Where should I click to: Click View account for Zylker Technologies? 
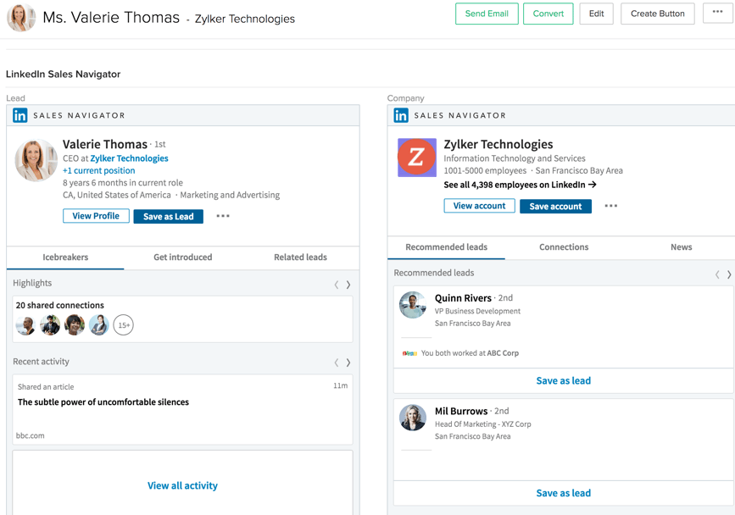click(480, 206)
